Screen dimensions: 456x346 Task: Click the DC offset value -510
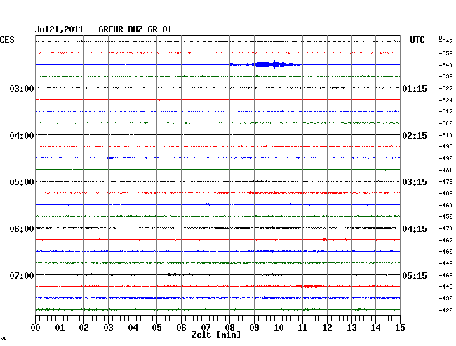[445, 135]
